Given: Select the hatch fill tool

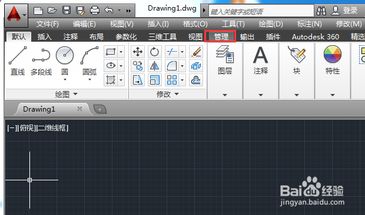Looking at the screenshot, I should (x=111, y=80).
